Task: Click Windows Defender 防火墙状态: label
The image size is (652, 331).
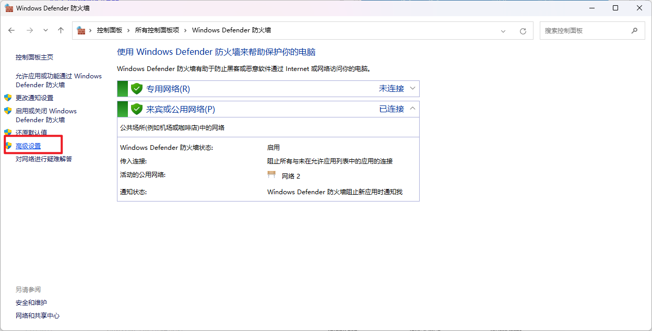Action: click(167, 148)
